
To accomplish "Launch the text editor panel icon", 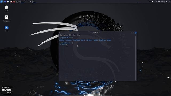I will click(11, 2).
